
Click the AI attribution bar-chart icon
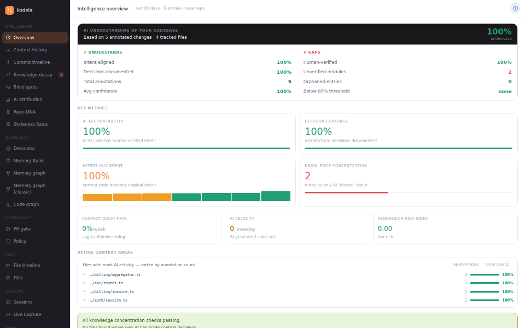tap(8, 99)
